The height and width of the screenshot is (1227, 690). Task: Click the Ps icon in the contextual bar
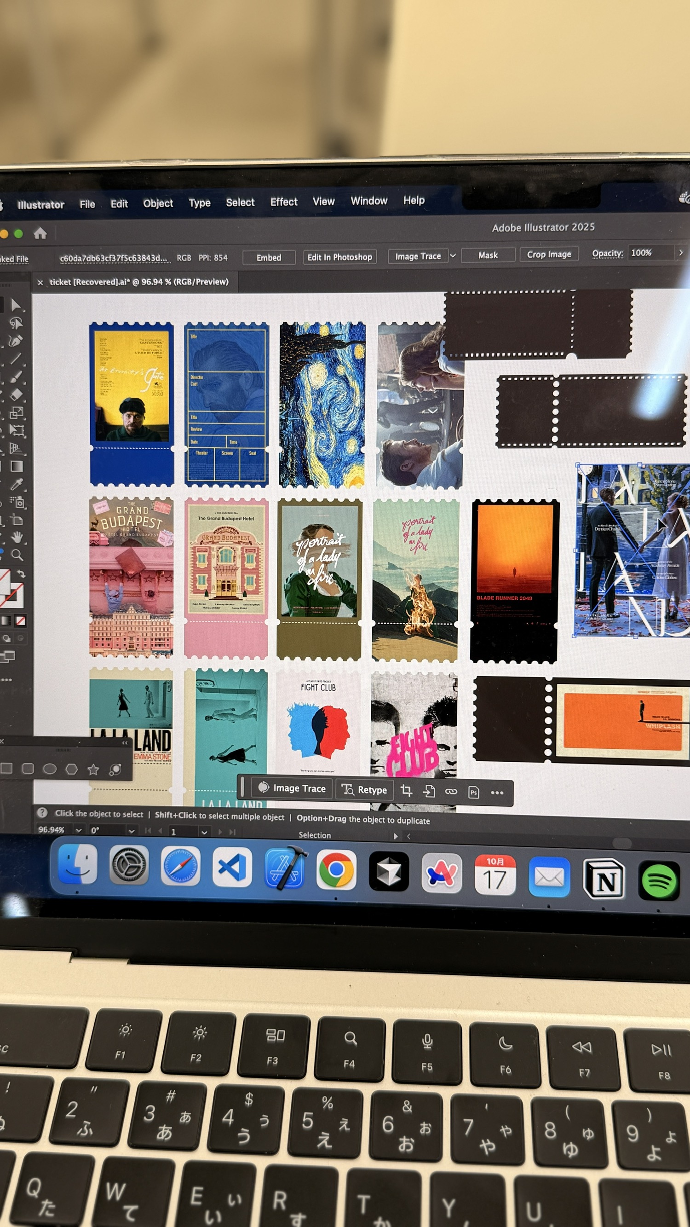click(473, 792)
